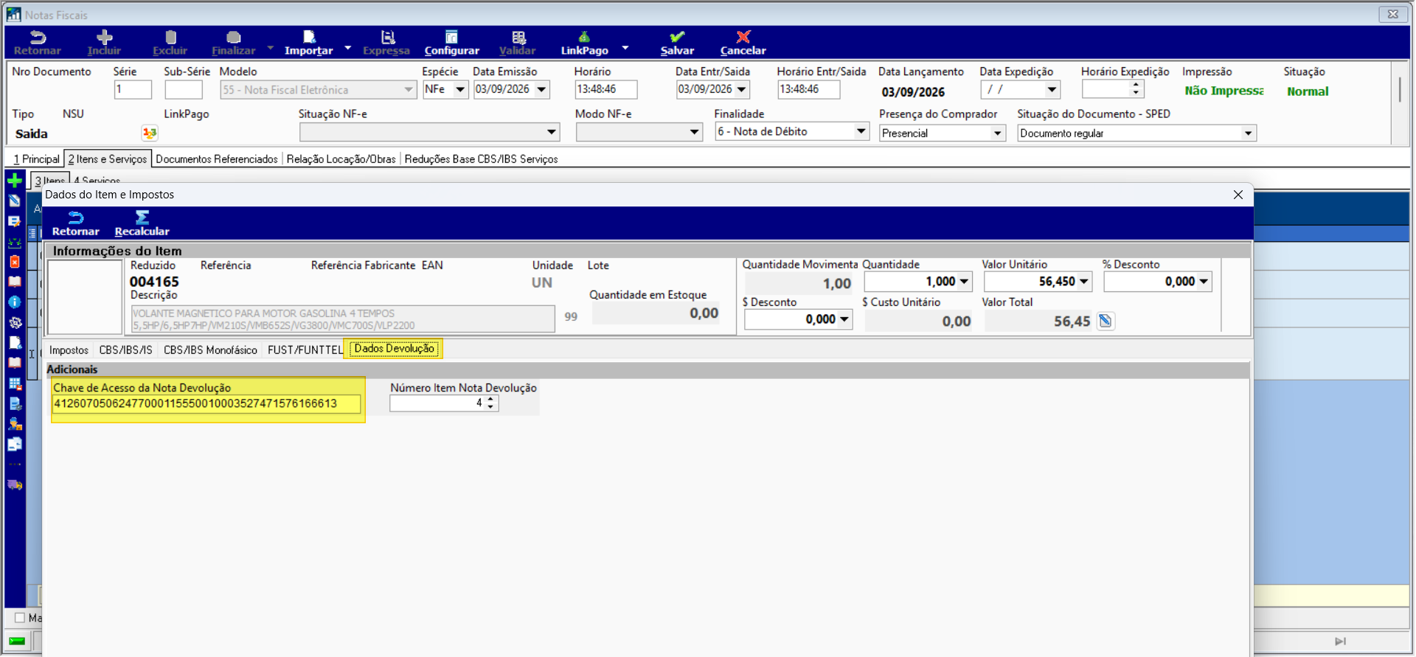The width and height of the screenshot is (1416, 657).
Task: Click the Horário time field
Action: (605, 89)
